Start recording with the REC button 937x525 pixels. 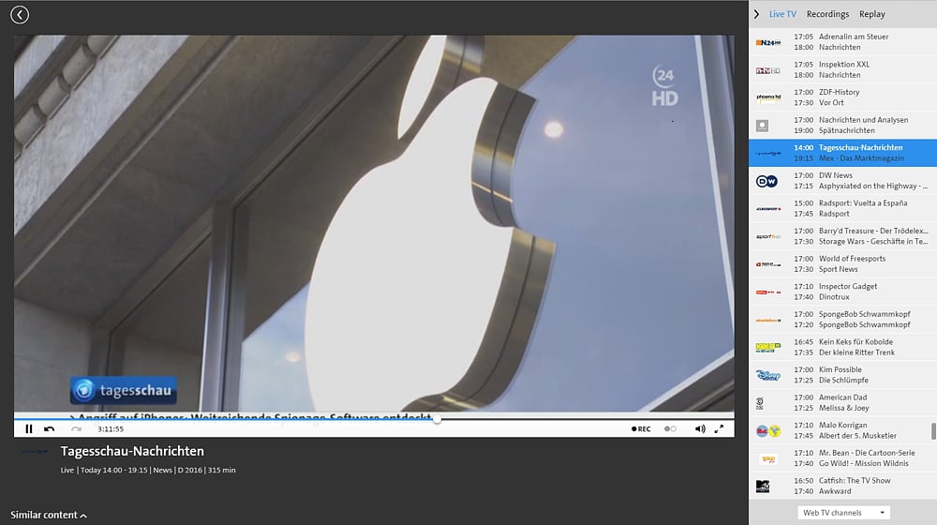click(x=641, y=428)
